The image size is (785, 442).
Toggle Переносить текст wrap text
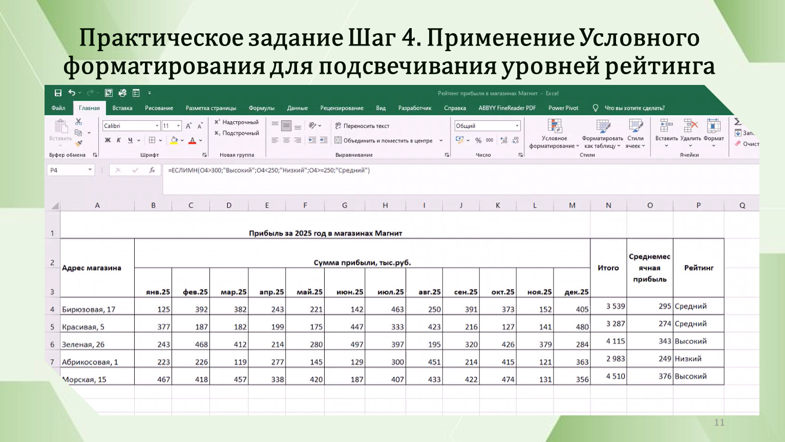(362, 126)
